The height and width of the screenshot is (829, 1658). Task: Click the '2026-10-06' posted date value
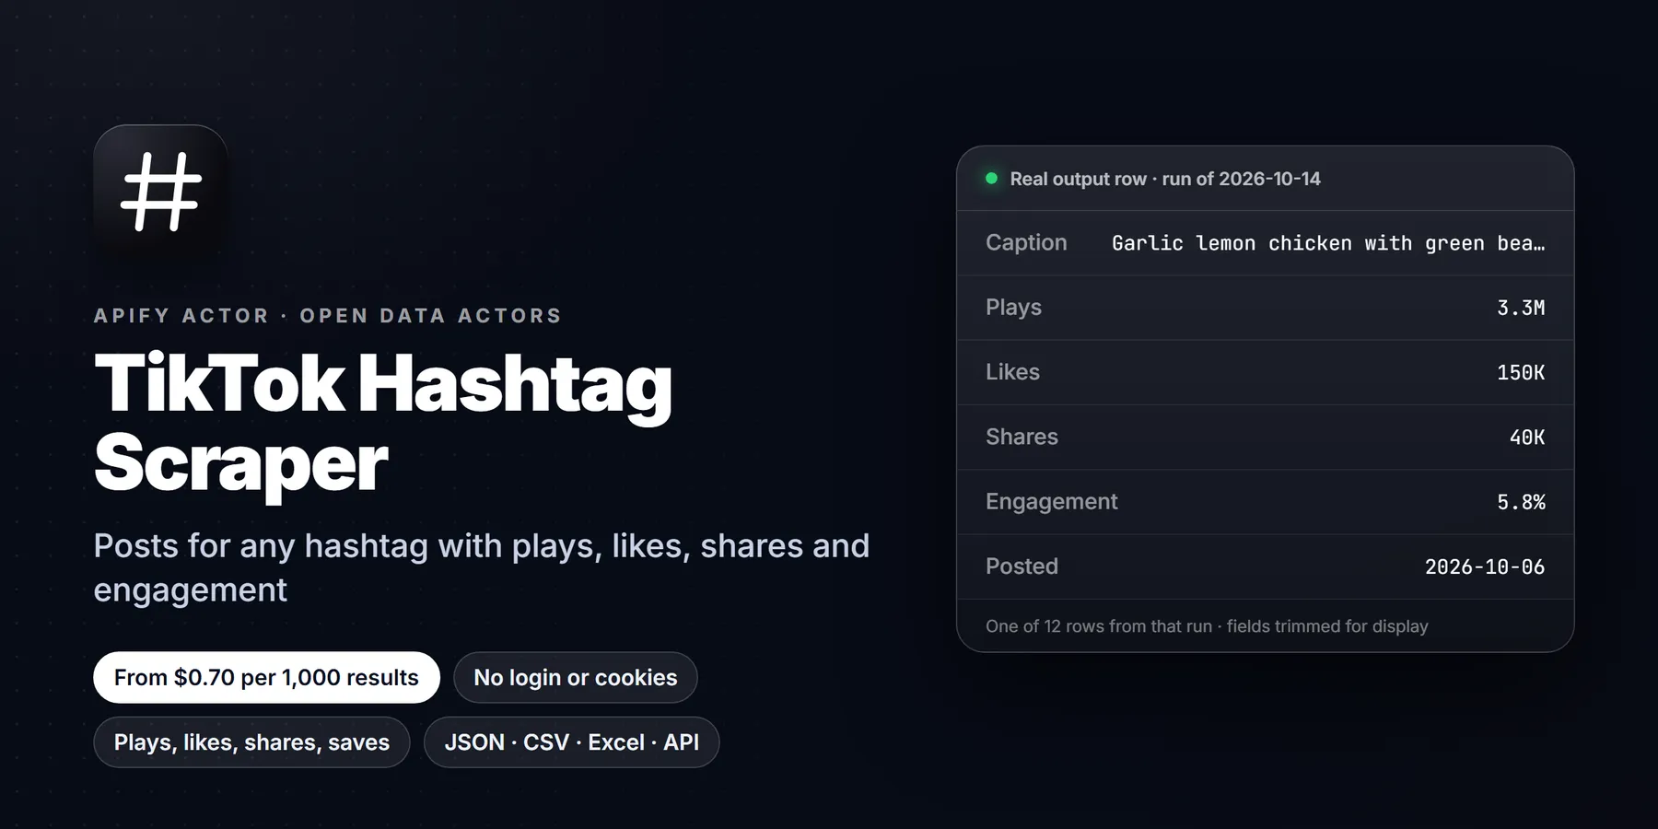(1485, 566)
